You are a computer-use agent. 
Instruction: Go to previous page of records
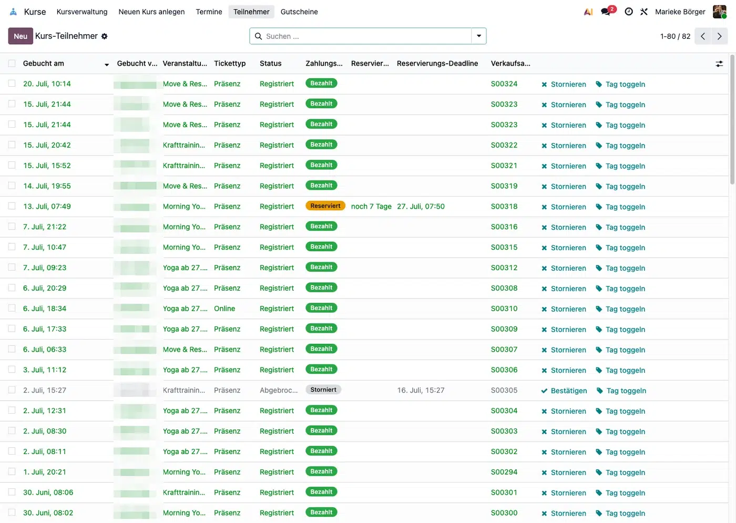[x=703, y=36]
